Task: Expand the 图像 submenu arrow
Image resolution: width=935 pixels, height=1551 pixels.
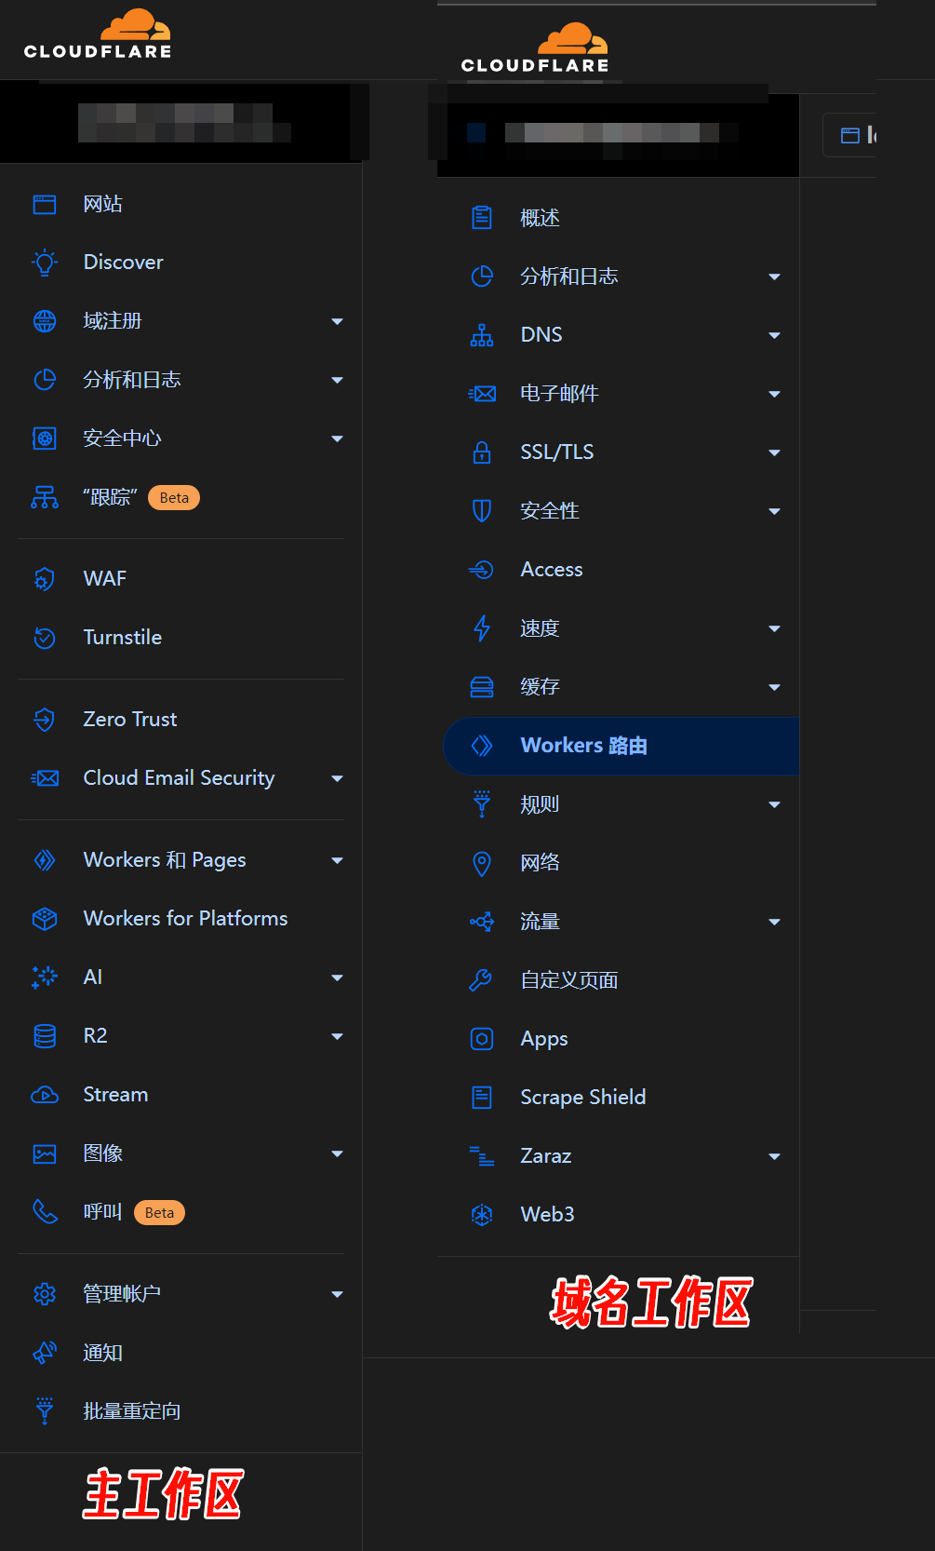Action: 338,1153
